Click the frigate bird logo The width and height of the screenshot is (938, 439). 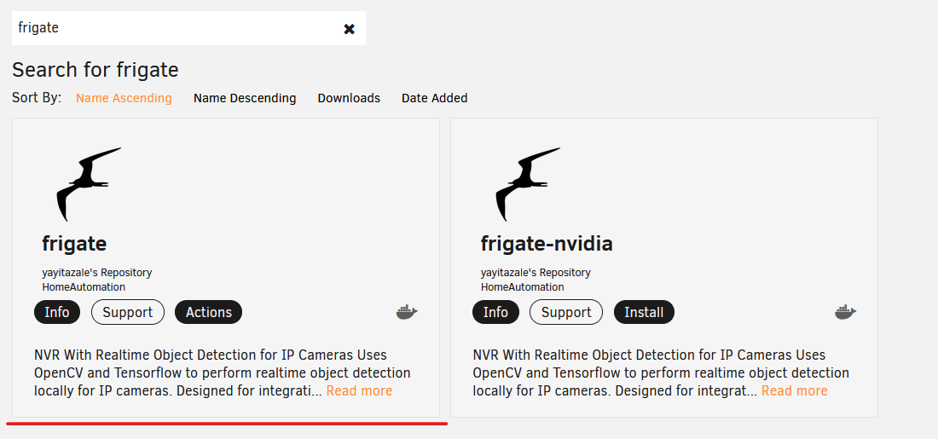(89, 183)
